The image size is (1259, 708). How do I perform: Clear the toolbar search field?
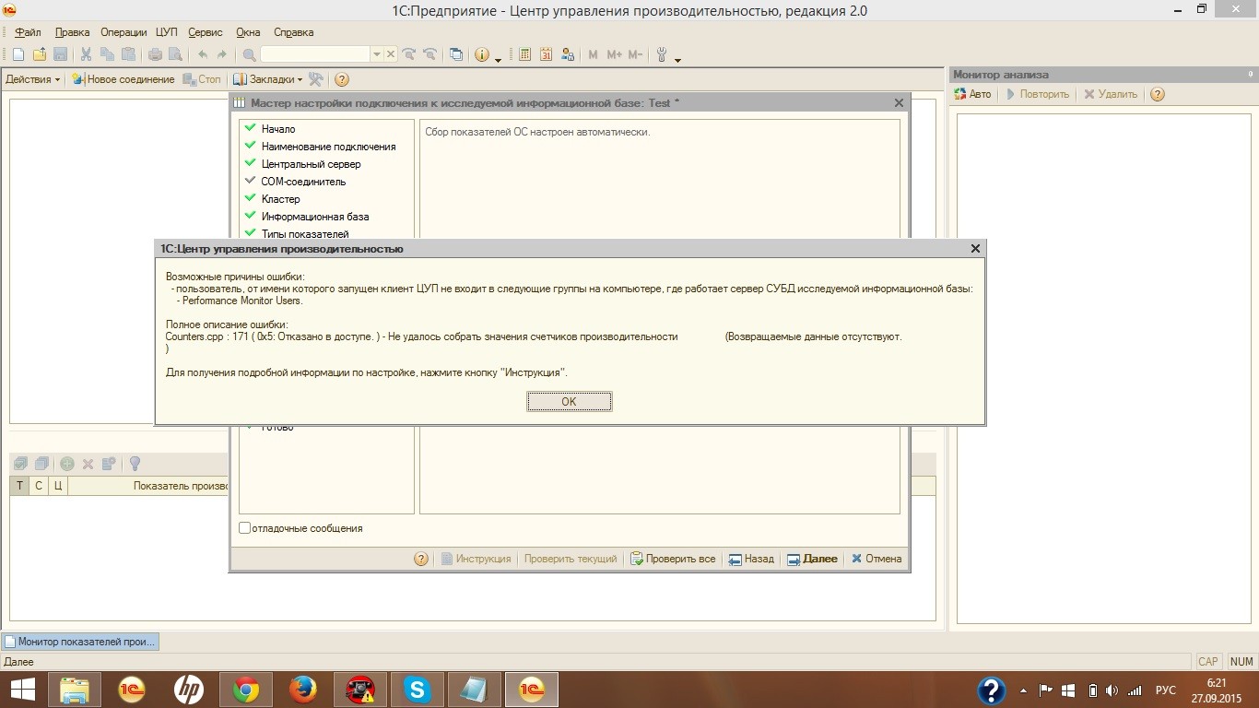(x=391, y=54)
